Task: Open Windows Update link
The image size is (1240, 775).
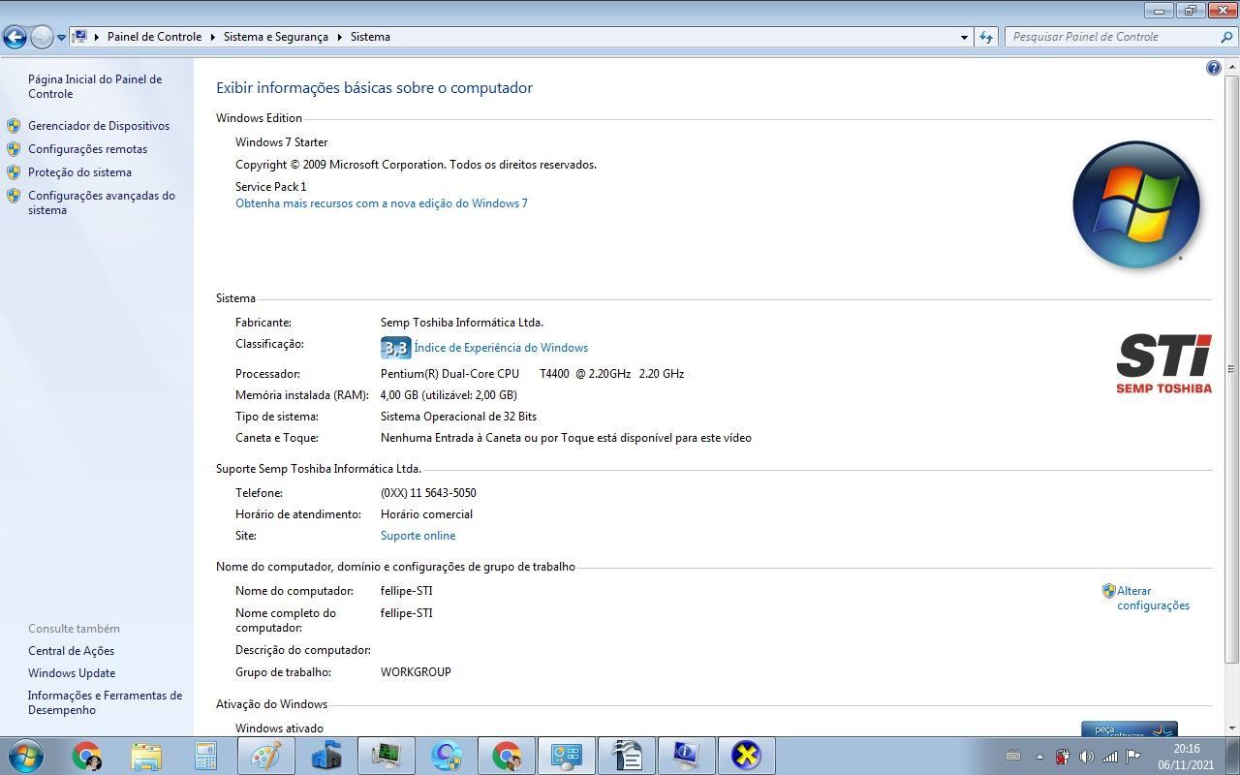Action: 72,673
